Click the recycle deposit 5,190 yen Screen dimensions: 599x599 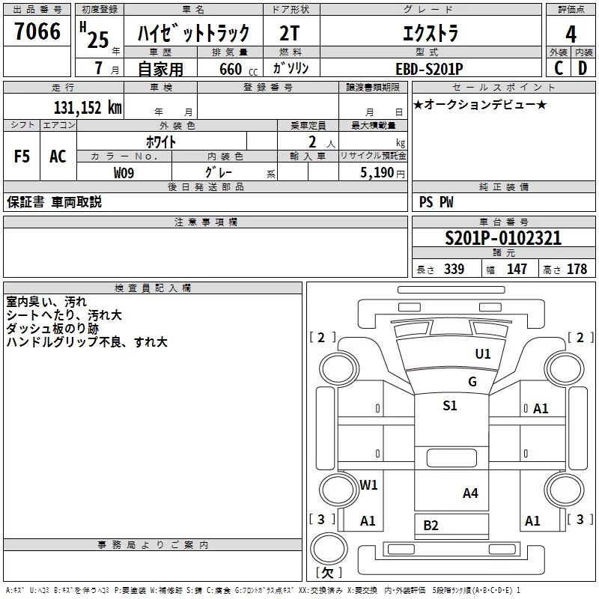[383, 173]
